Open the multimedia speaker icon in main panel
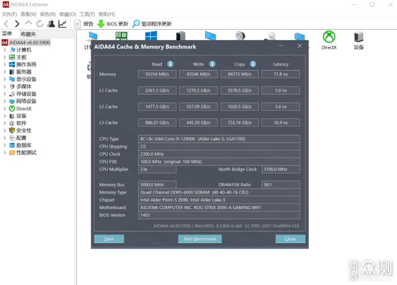The image size is (397, 285). pyautogui.click(x=240, y=36)
